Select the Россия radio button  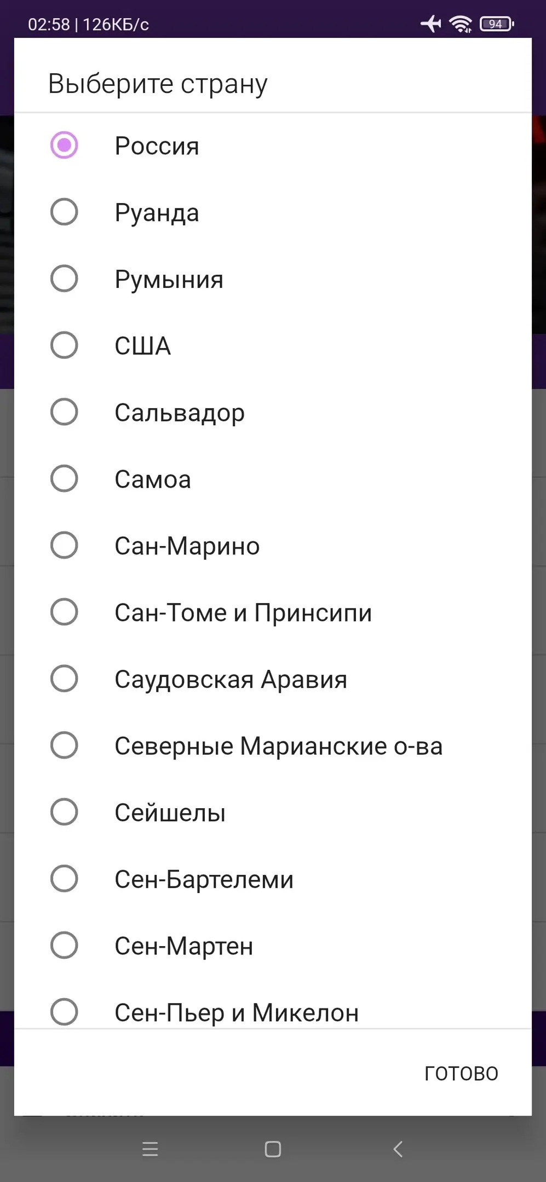click(x=64, y=146)
